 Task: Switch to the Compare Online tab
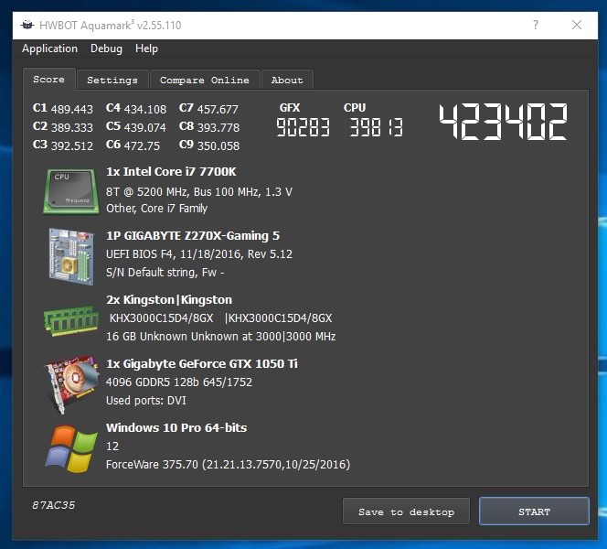tap(205, 81)
